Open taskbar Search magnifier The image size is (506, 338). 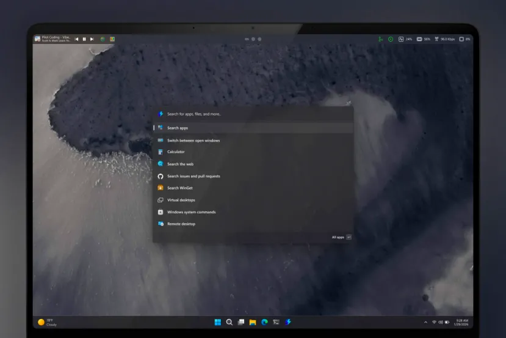(x=230, y=322)
